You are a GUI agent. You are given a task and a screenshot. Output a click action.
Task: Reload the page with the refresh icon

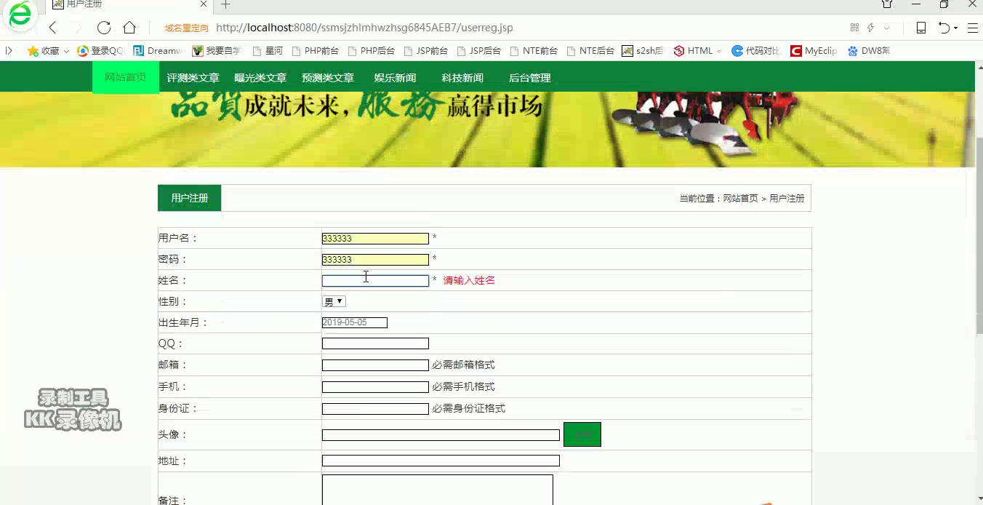(104, 28)
